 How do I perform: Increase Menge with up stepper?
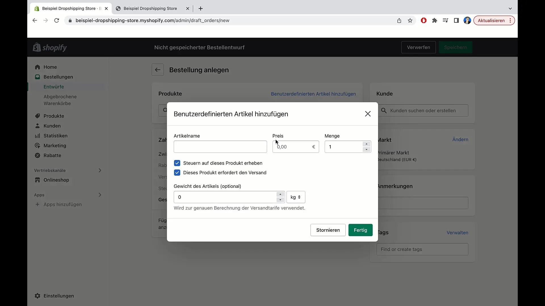point(366,144)
